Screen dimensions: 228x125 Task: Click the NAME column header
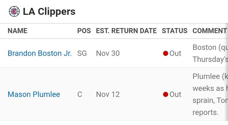[x=17, y=31]
